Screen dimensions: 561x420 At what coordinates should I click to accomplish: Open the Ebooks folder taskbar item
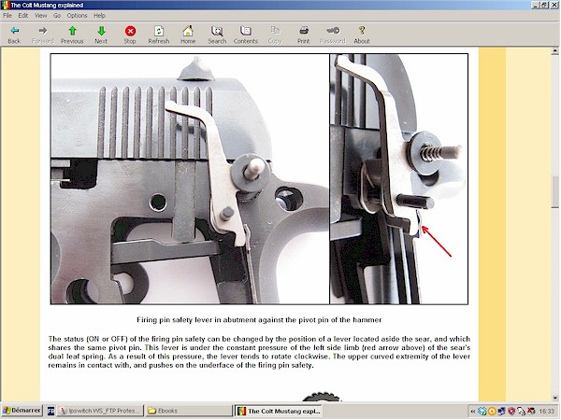pos(189,411)
